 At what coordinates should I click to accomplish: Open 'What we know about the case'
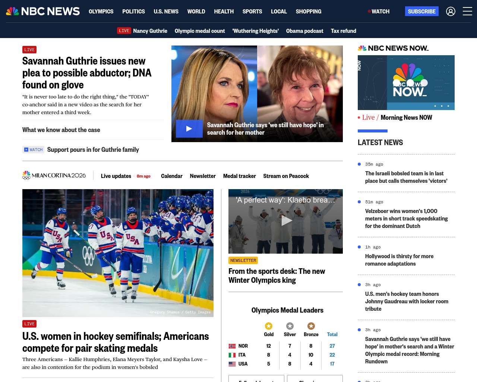(x=61, y=130)
